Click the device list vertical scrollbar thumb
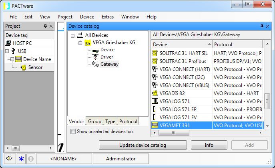The image size is (275, 168). 267,101
